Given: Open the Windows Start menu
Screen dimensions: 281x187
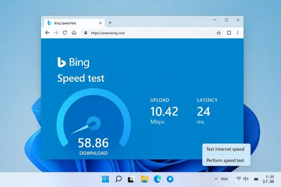Looking at the screenshot, I should (x=105, y=179).
